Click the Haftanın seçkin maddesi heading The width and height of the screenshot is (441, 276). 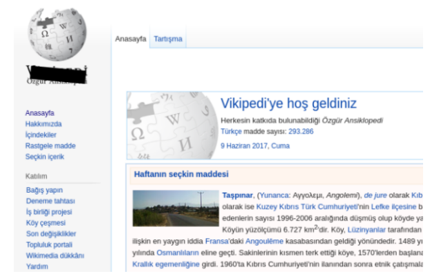click(181, 175)
